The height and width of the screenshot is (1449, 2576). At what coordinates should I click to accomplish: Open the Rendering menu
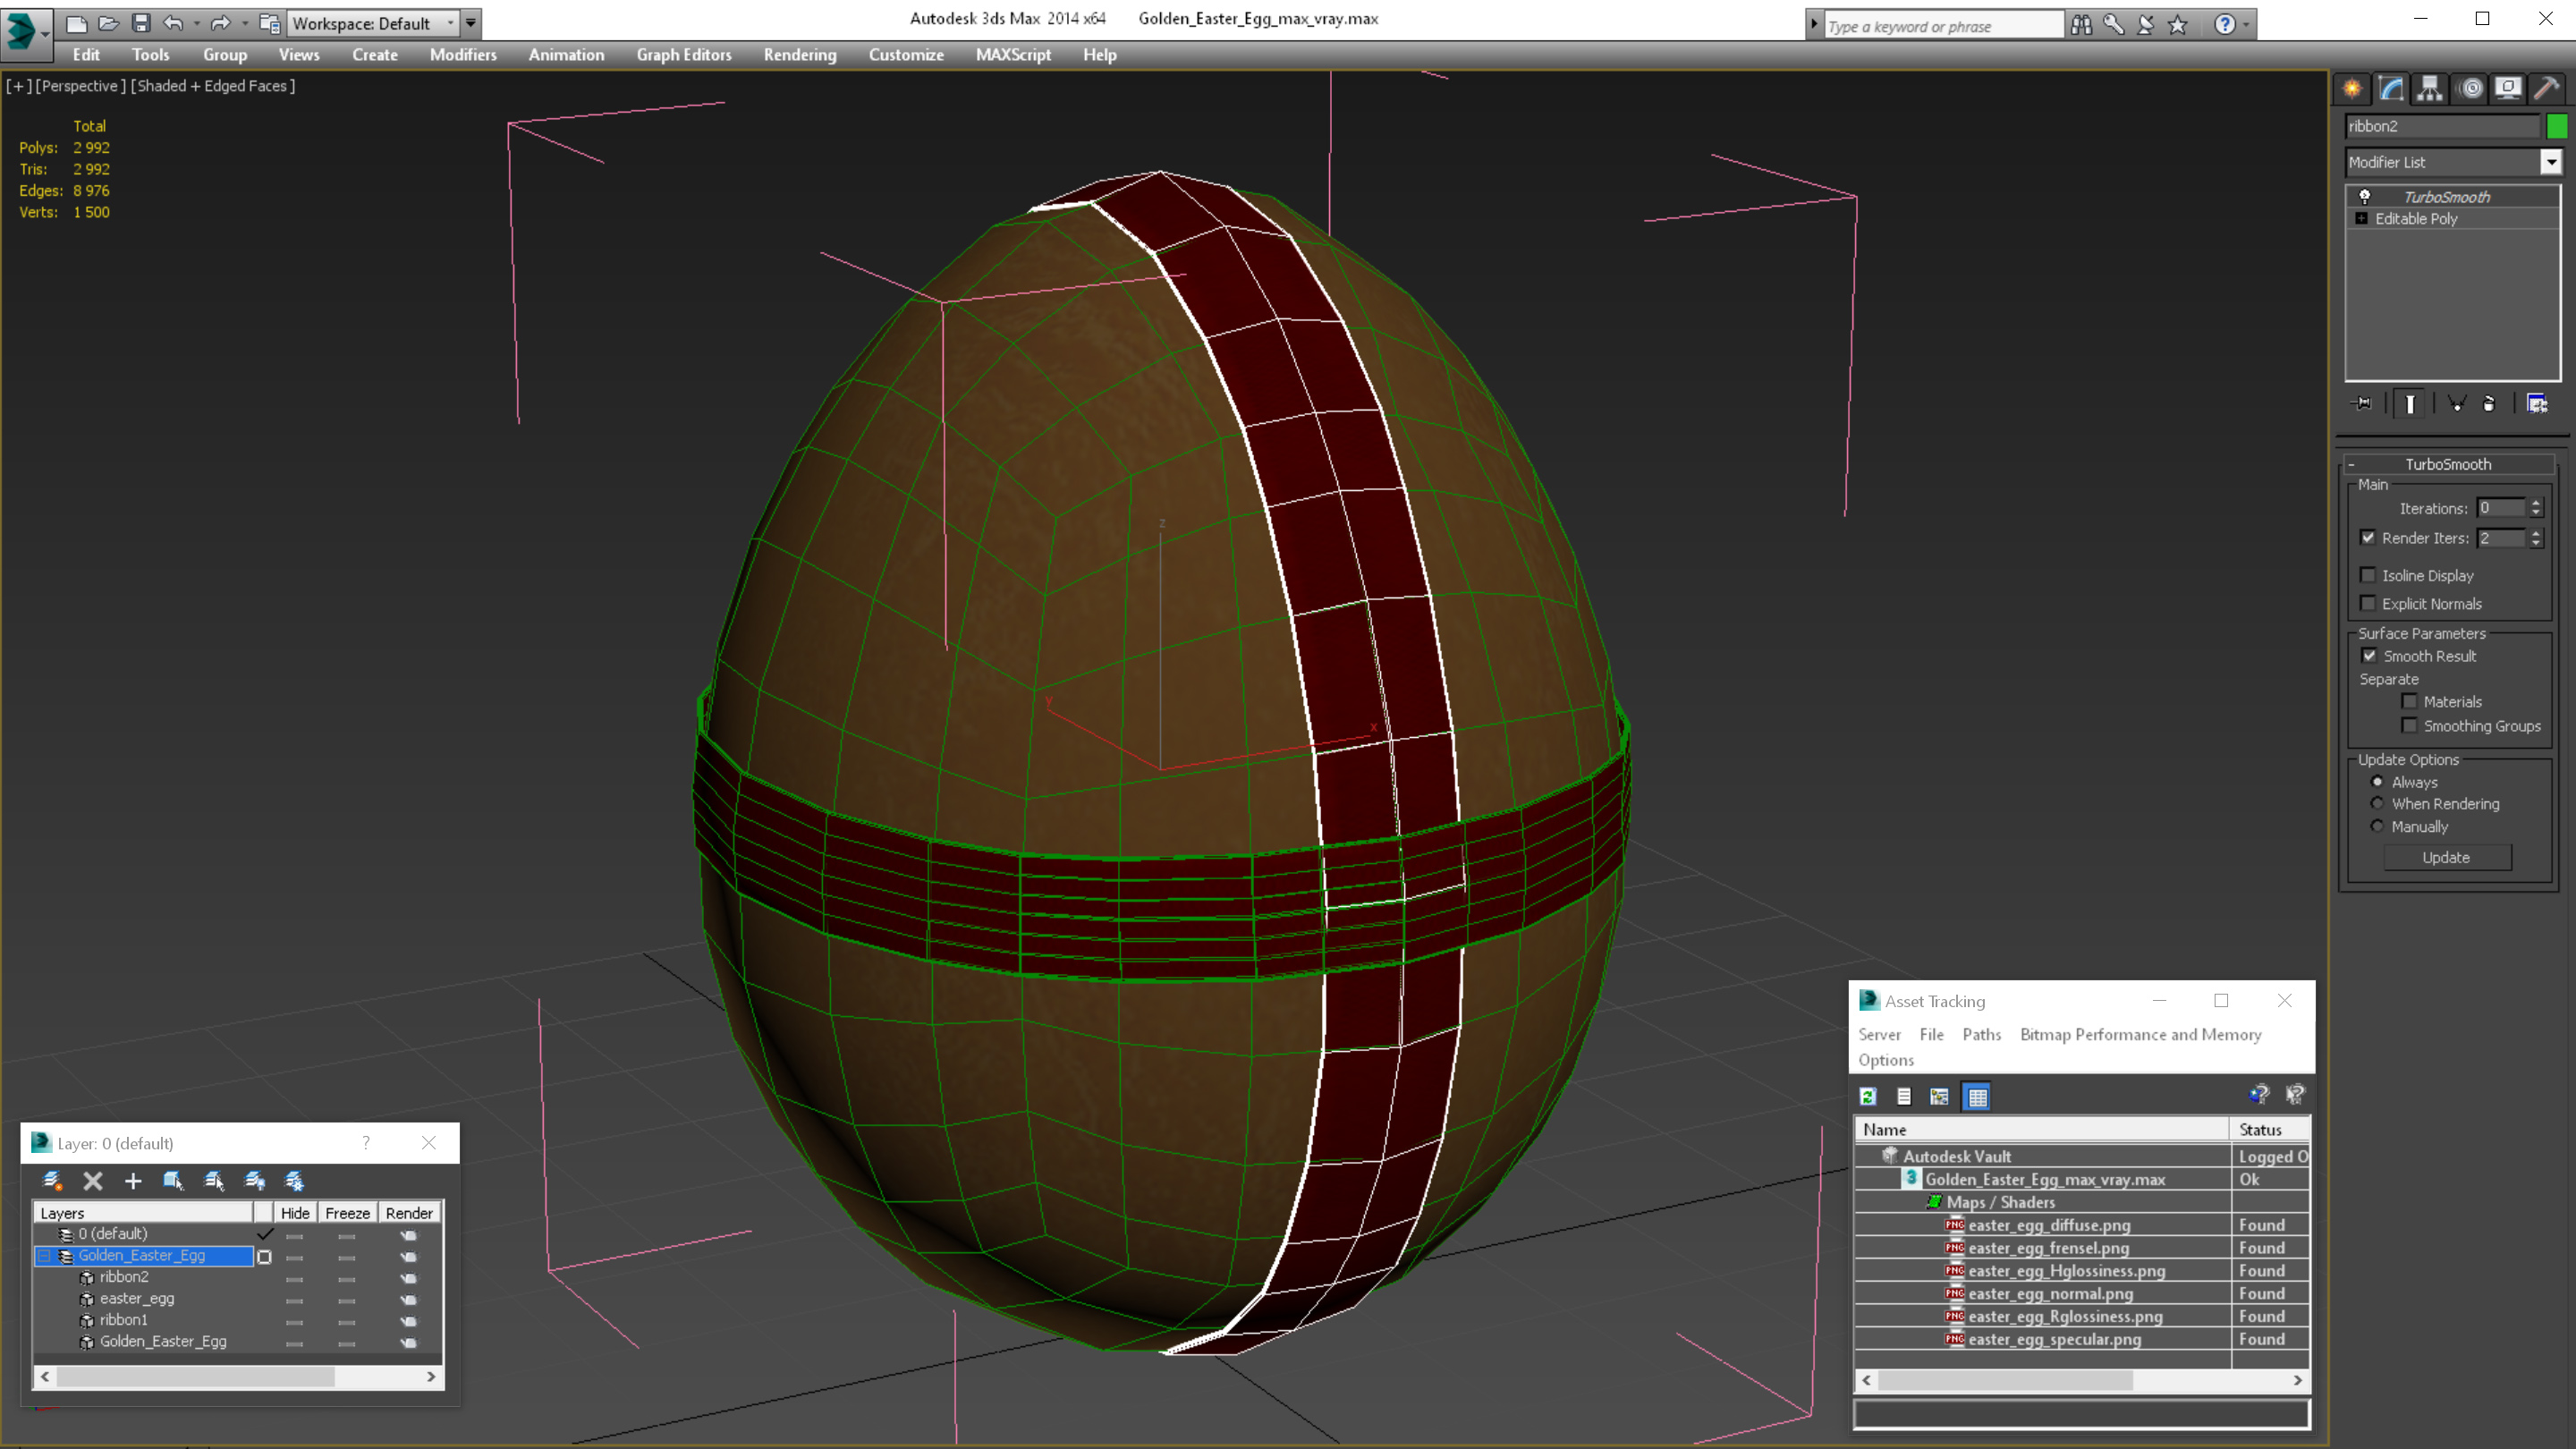pos(800,55)
